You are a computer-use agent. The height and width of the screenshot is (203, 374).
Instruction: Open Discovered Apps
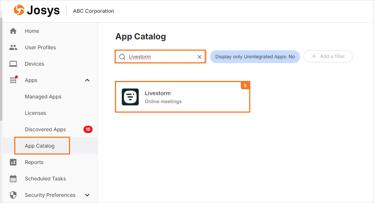45,129
